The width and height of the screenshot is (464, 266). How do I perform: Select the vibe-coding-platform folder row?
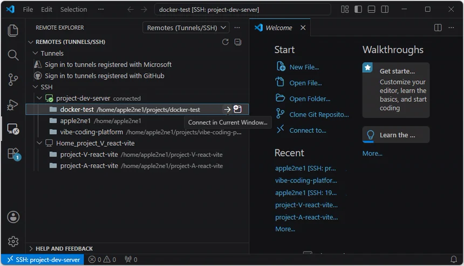(137, 132)
